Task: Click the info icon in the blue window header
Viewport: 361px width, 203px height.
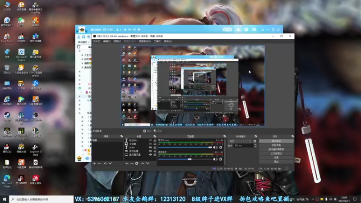Action: click(x=139, y=29)
